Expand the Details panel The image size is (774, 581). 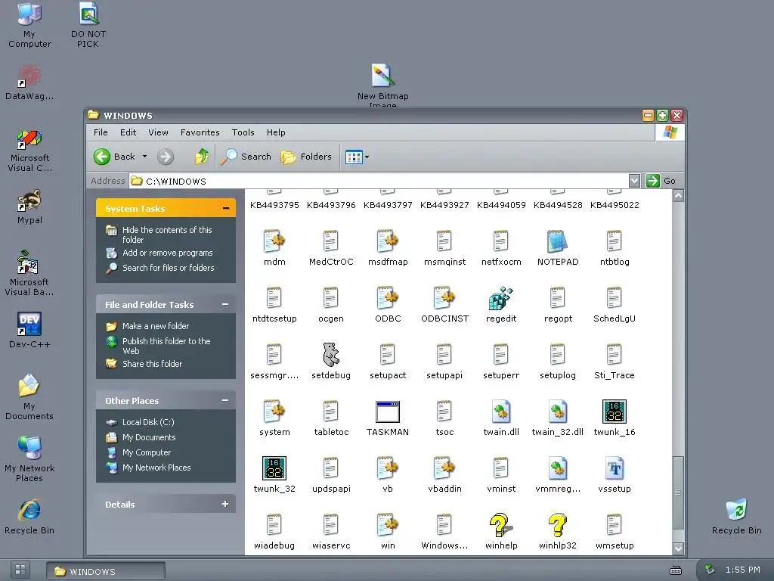click(x=225, y=504)
